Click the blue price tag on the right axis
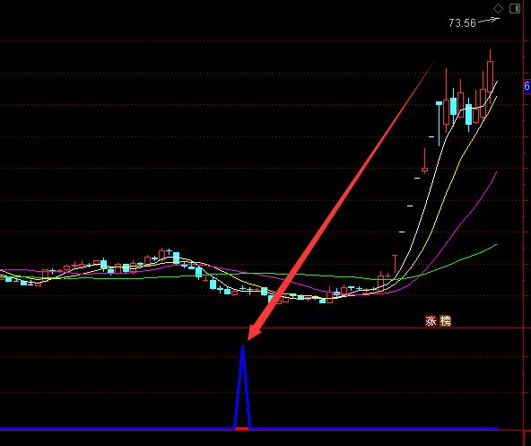The height and width of the screenshot is (446, 531). click(527, 86)
